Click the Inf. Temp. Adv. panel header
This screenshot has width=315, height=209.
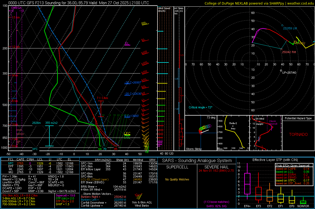[179, 11]
